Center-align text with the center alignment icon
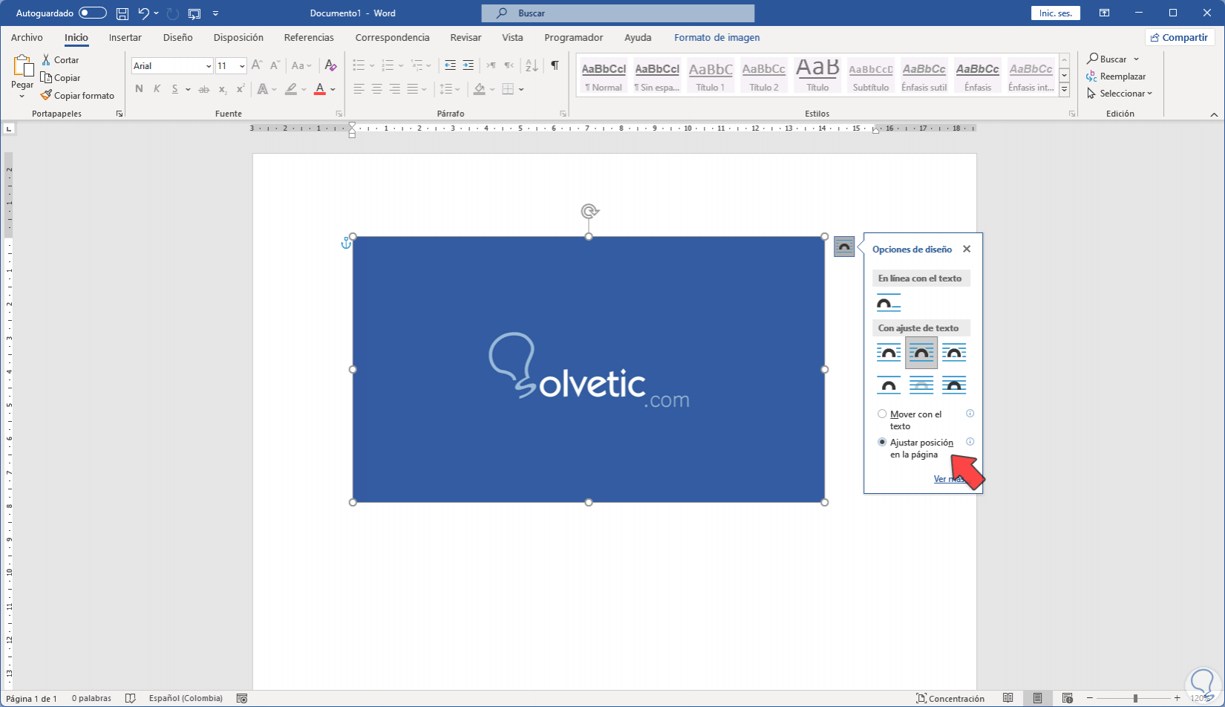The width and height of the screenshot is (1225, 707). (x=376, y=89)
